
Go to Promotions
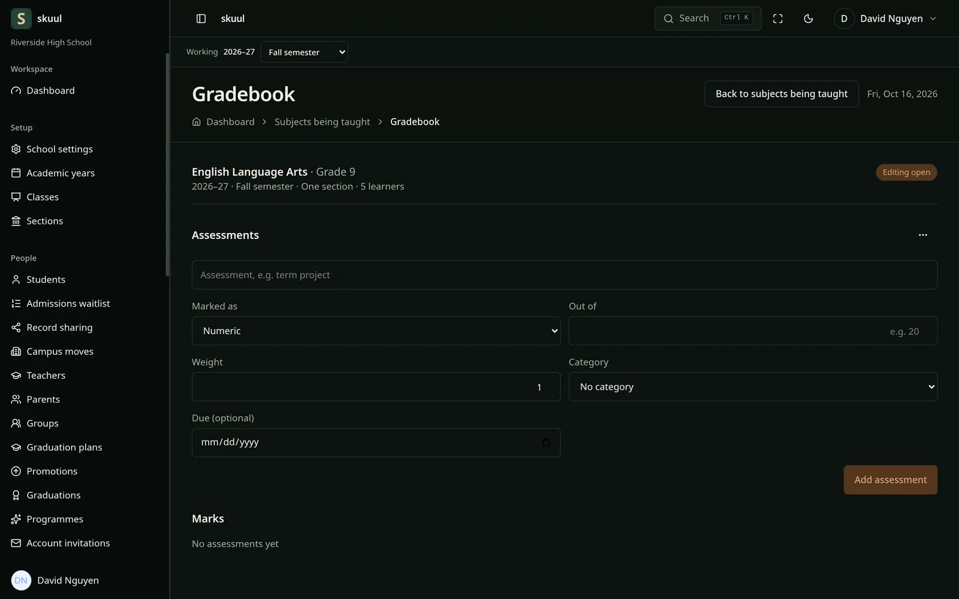pyautogui.click(x=52, y=471)
